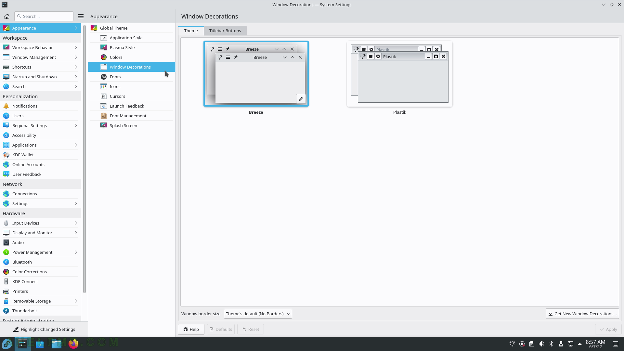
Task: Click the sidebar vertical scrollbar
Action: tap(84, 159)
